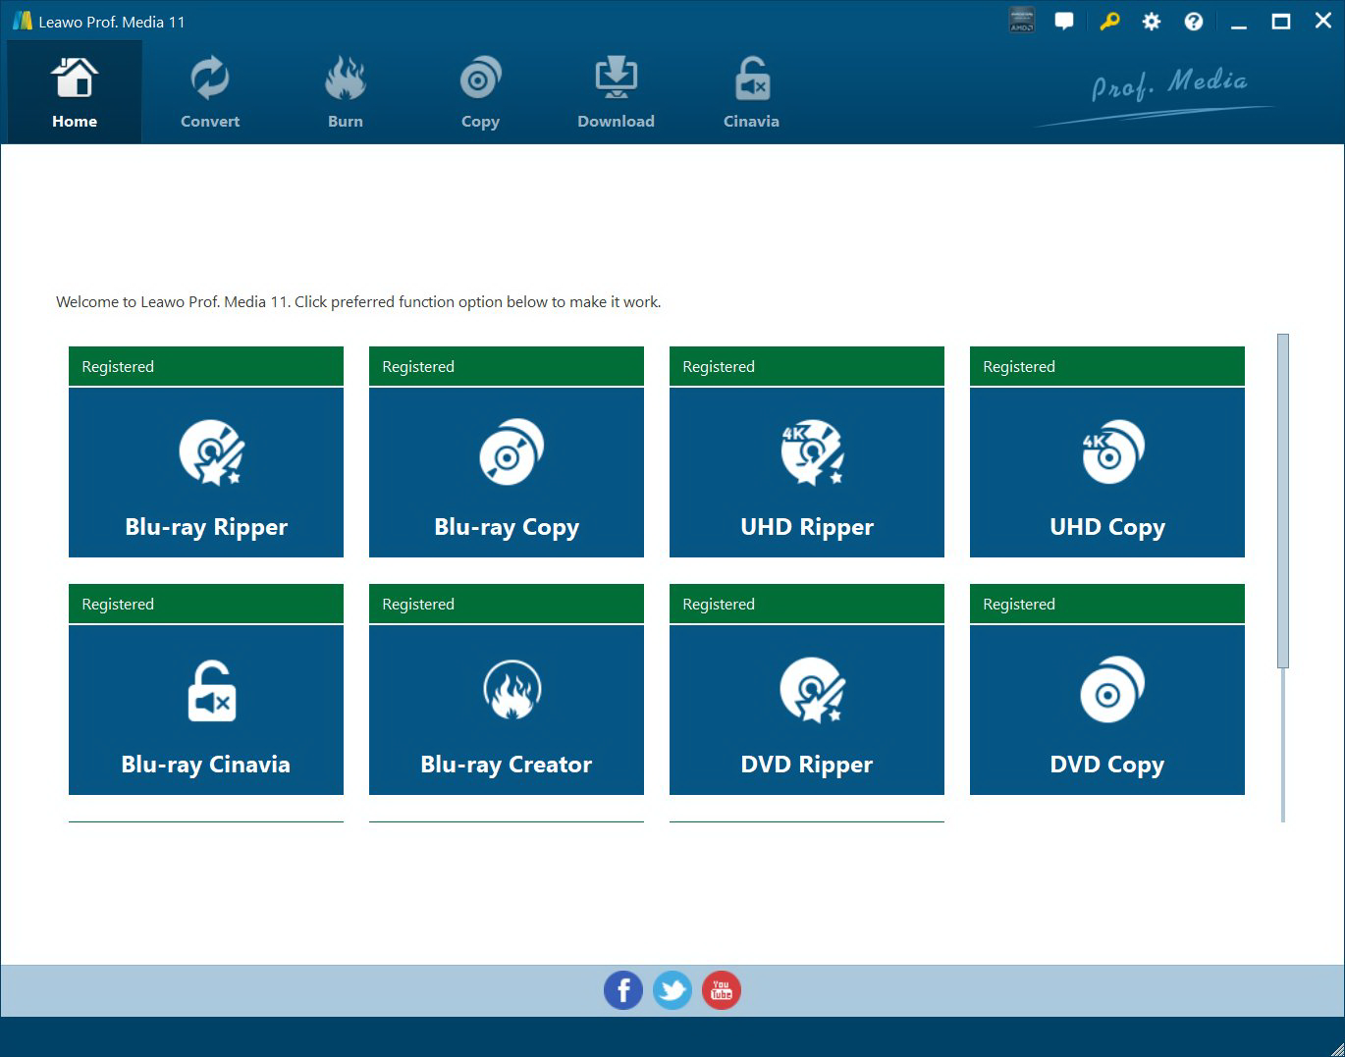This screenshot has height=1057, width=1345.
Task: Open settings with the gear icon
Action: (1152, 22)
